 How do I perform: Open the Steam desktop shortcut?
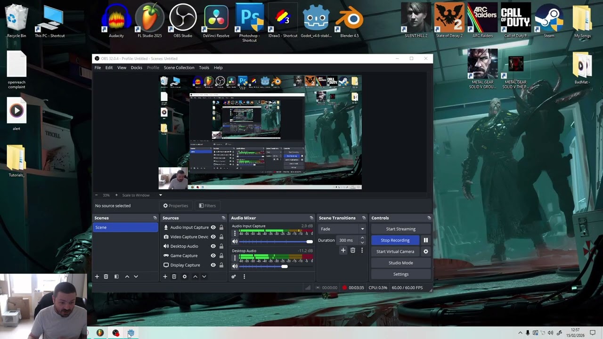point(549,21)
